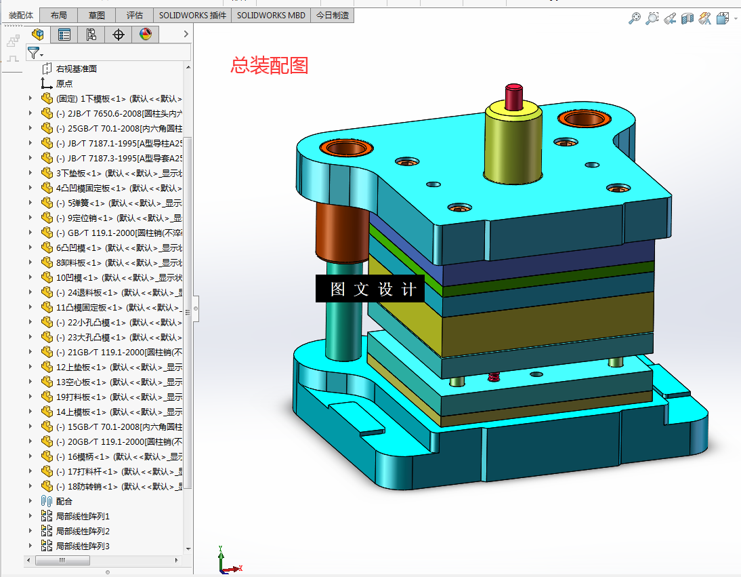Select the 23大孔凸模 component row

click(112, 337)
